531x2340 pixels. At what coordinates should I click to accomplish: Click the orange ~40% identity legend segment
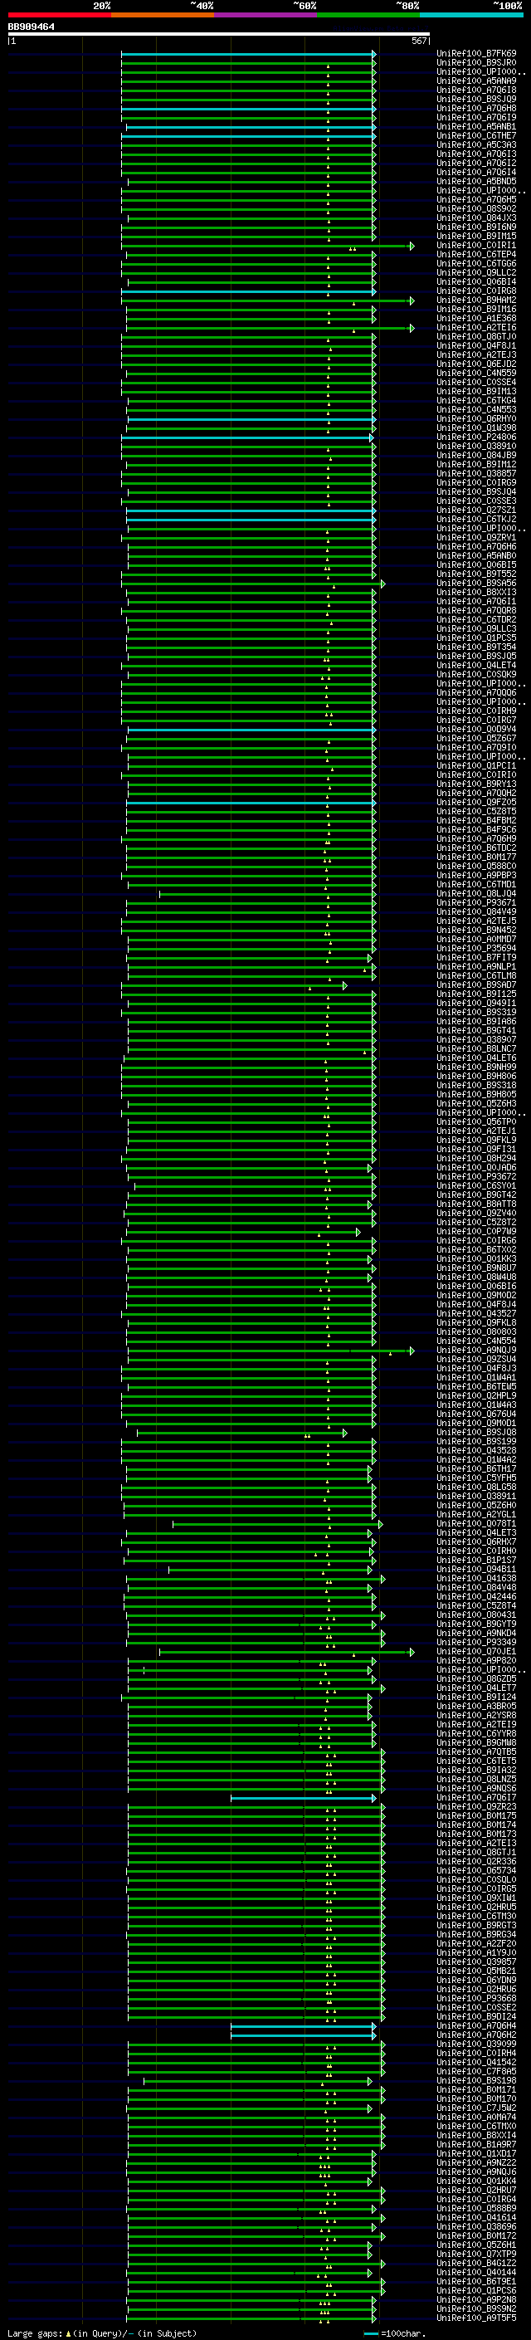click(163, 15)
